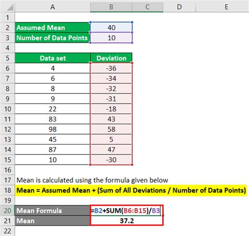Click row 5 header
The image size is (249, 236).
(x=7, y=58)
